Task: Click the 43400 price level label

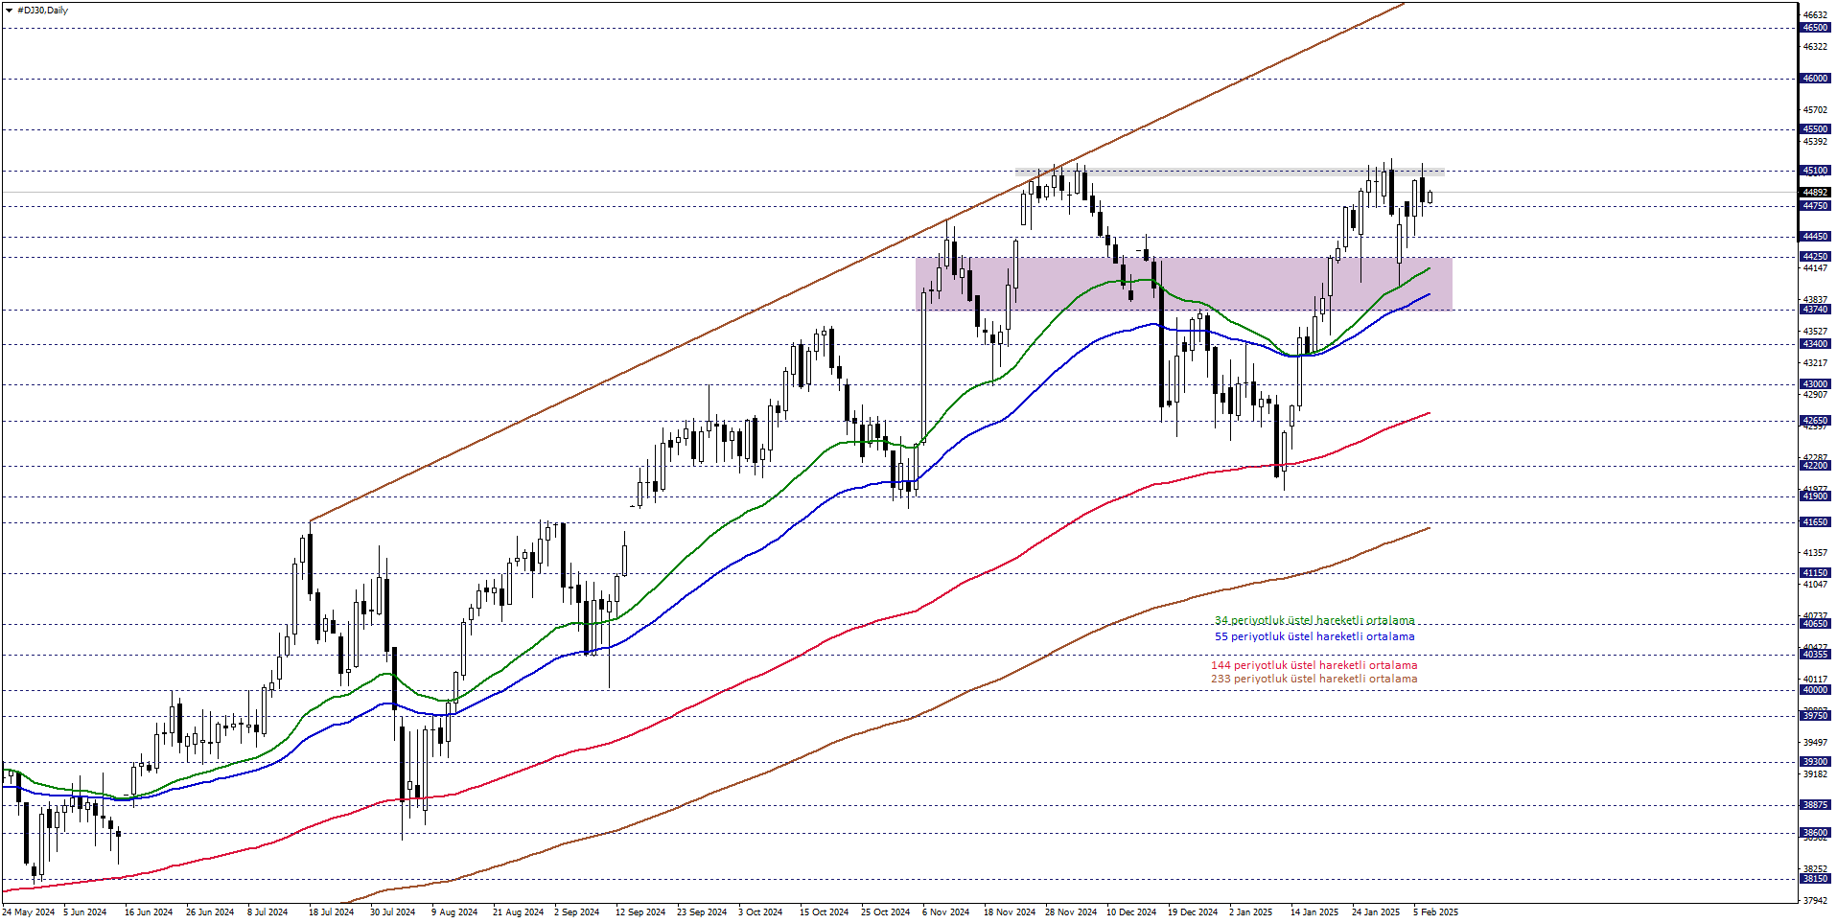Action: 1815,344
